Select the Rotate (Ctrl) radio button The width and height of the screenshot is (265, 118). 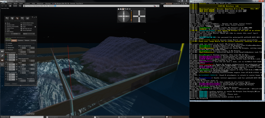(x=5, y=25)
